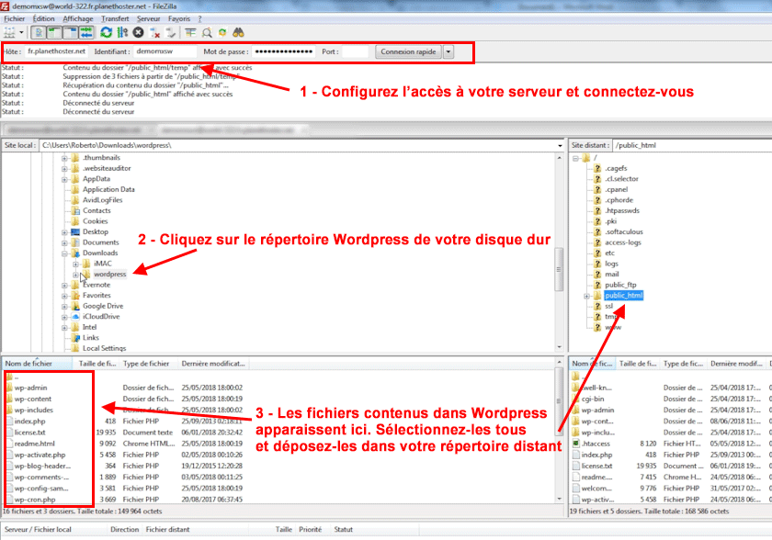The image size is (772, 540).
Task: Sort local files by Nom de fichier
Action: pos(38,364)
